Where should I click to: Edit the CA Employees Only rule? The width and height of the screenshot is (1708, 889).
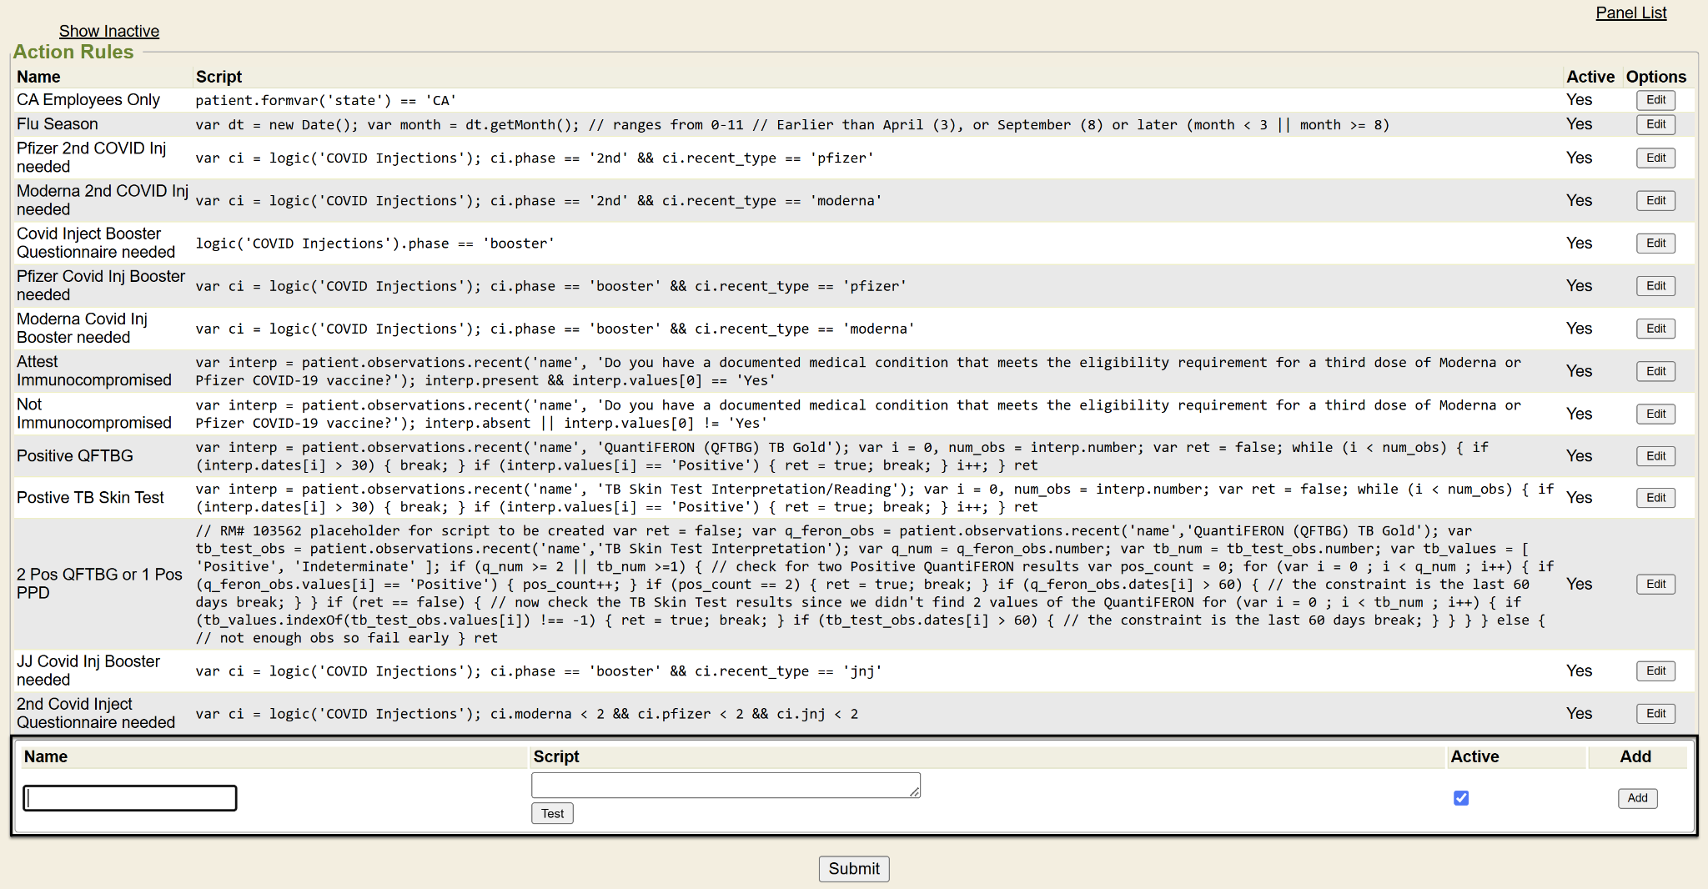[x=1655, y=100]
